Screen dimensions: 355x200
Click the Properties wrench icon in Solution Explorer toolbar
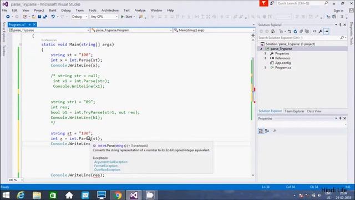coord(321,31)
